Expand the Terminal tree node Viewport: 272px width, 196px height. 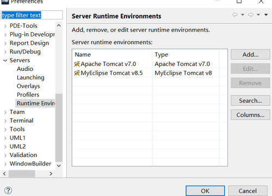point(5,121)
